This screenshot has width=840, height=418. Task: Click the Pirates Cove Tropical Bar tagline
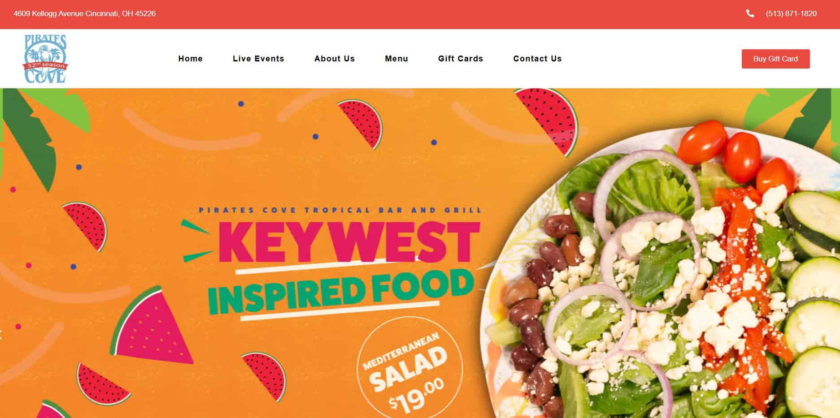coord(340,210)
